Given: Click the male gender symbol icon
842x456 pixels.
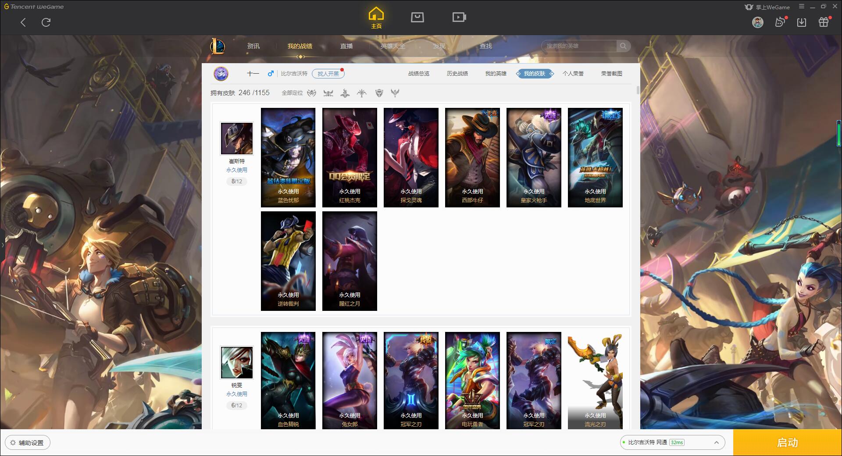Looking at the screenshot, I should (x=271, y=73).
